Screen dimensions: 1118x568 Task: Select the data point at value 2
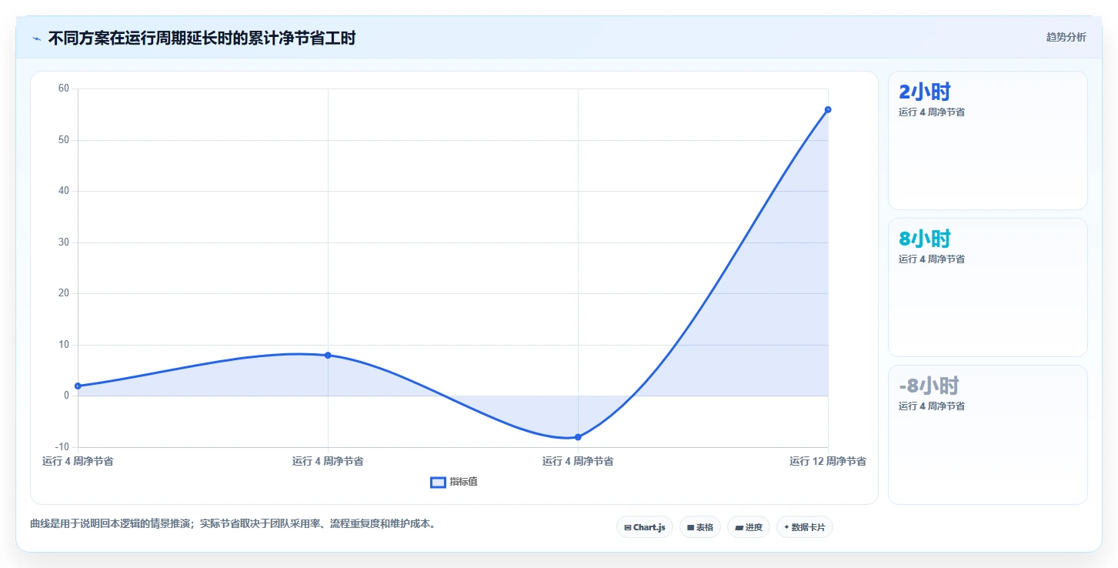[x=78, y=386]
